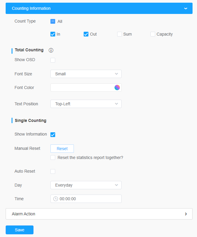This screenshot has width=197, height=237.
Task: Expand the Alarm Action section arrow
Action: tap(186, 214)
